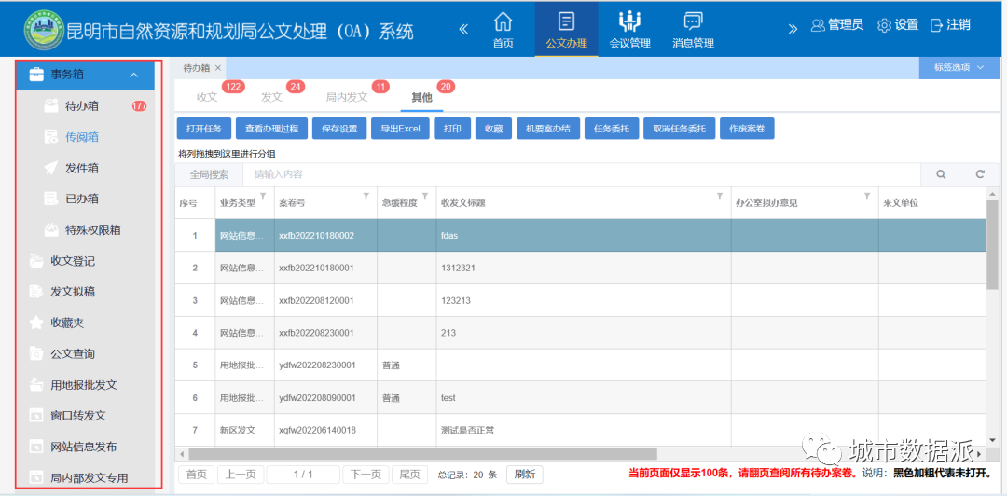
Task: Click the 已办箱 icon
Action: 51,199
